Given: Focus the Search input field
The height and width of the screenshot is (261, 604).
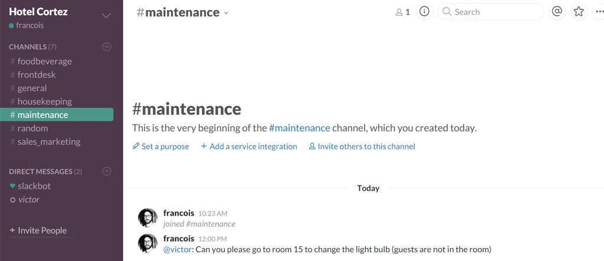Looking at the screenshot, I should point(494,12).
